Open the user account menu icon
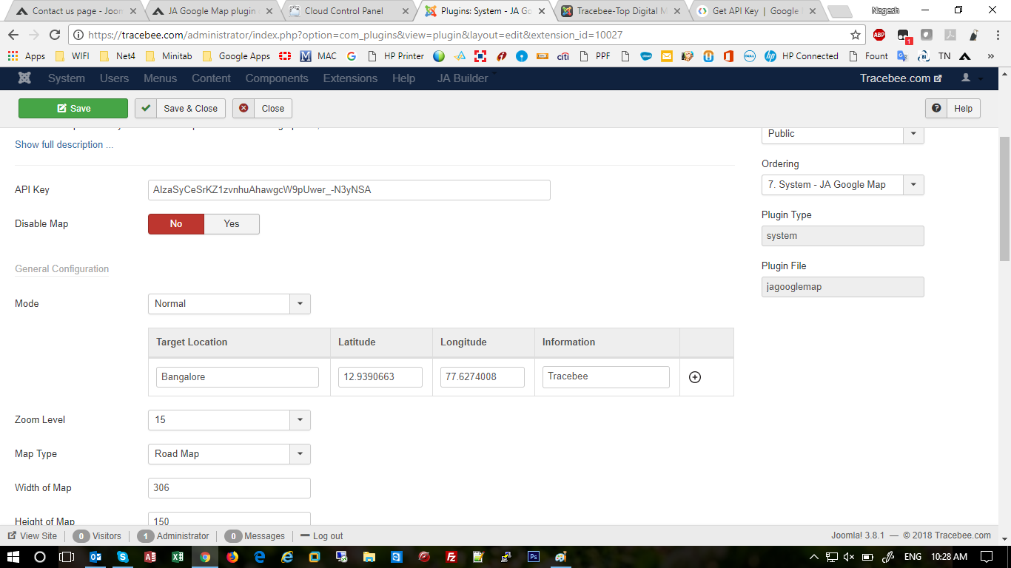The width and height of the screenshot is (1011, 568). coord(966,78)
